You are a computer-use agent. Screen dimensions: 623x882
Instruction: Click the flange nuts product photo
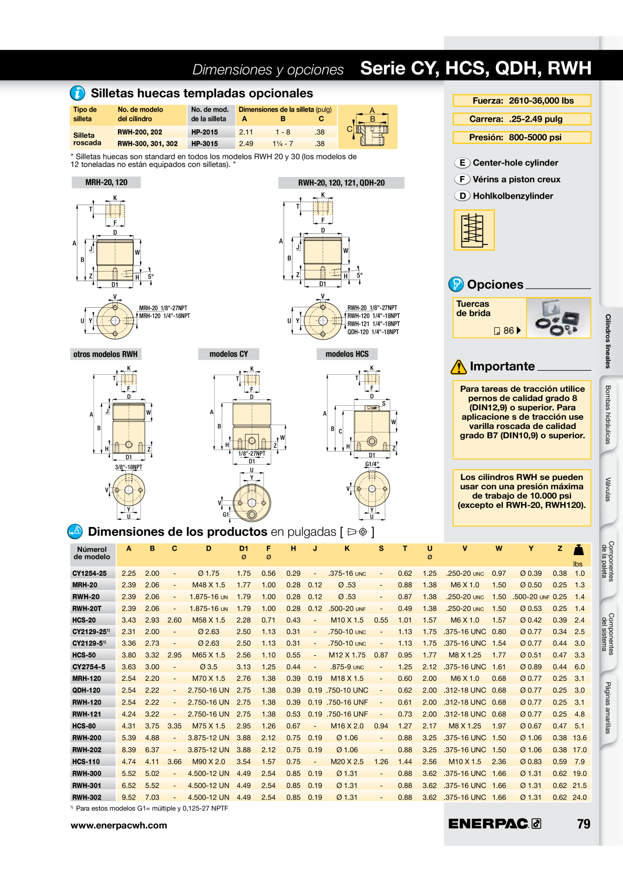[x=558, y=318]
